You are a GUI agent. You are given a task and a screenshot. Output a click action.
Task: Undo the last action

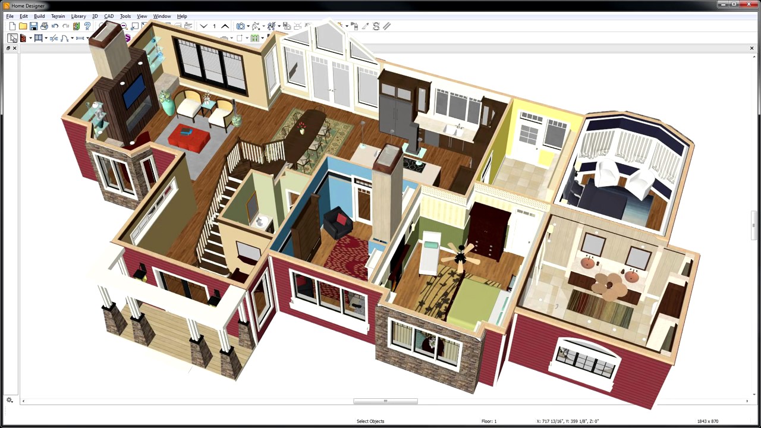(x=55, y=26)
